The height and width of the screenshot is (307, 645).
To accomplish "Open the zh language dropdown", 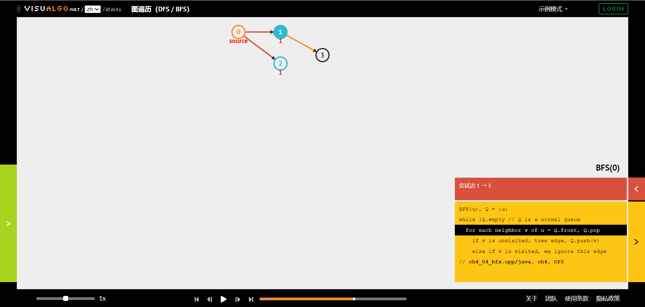I will (92, 9).
